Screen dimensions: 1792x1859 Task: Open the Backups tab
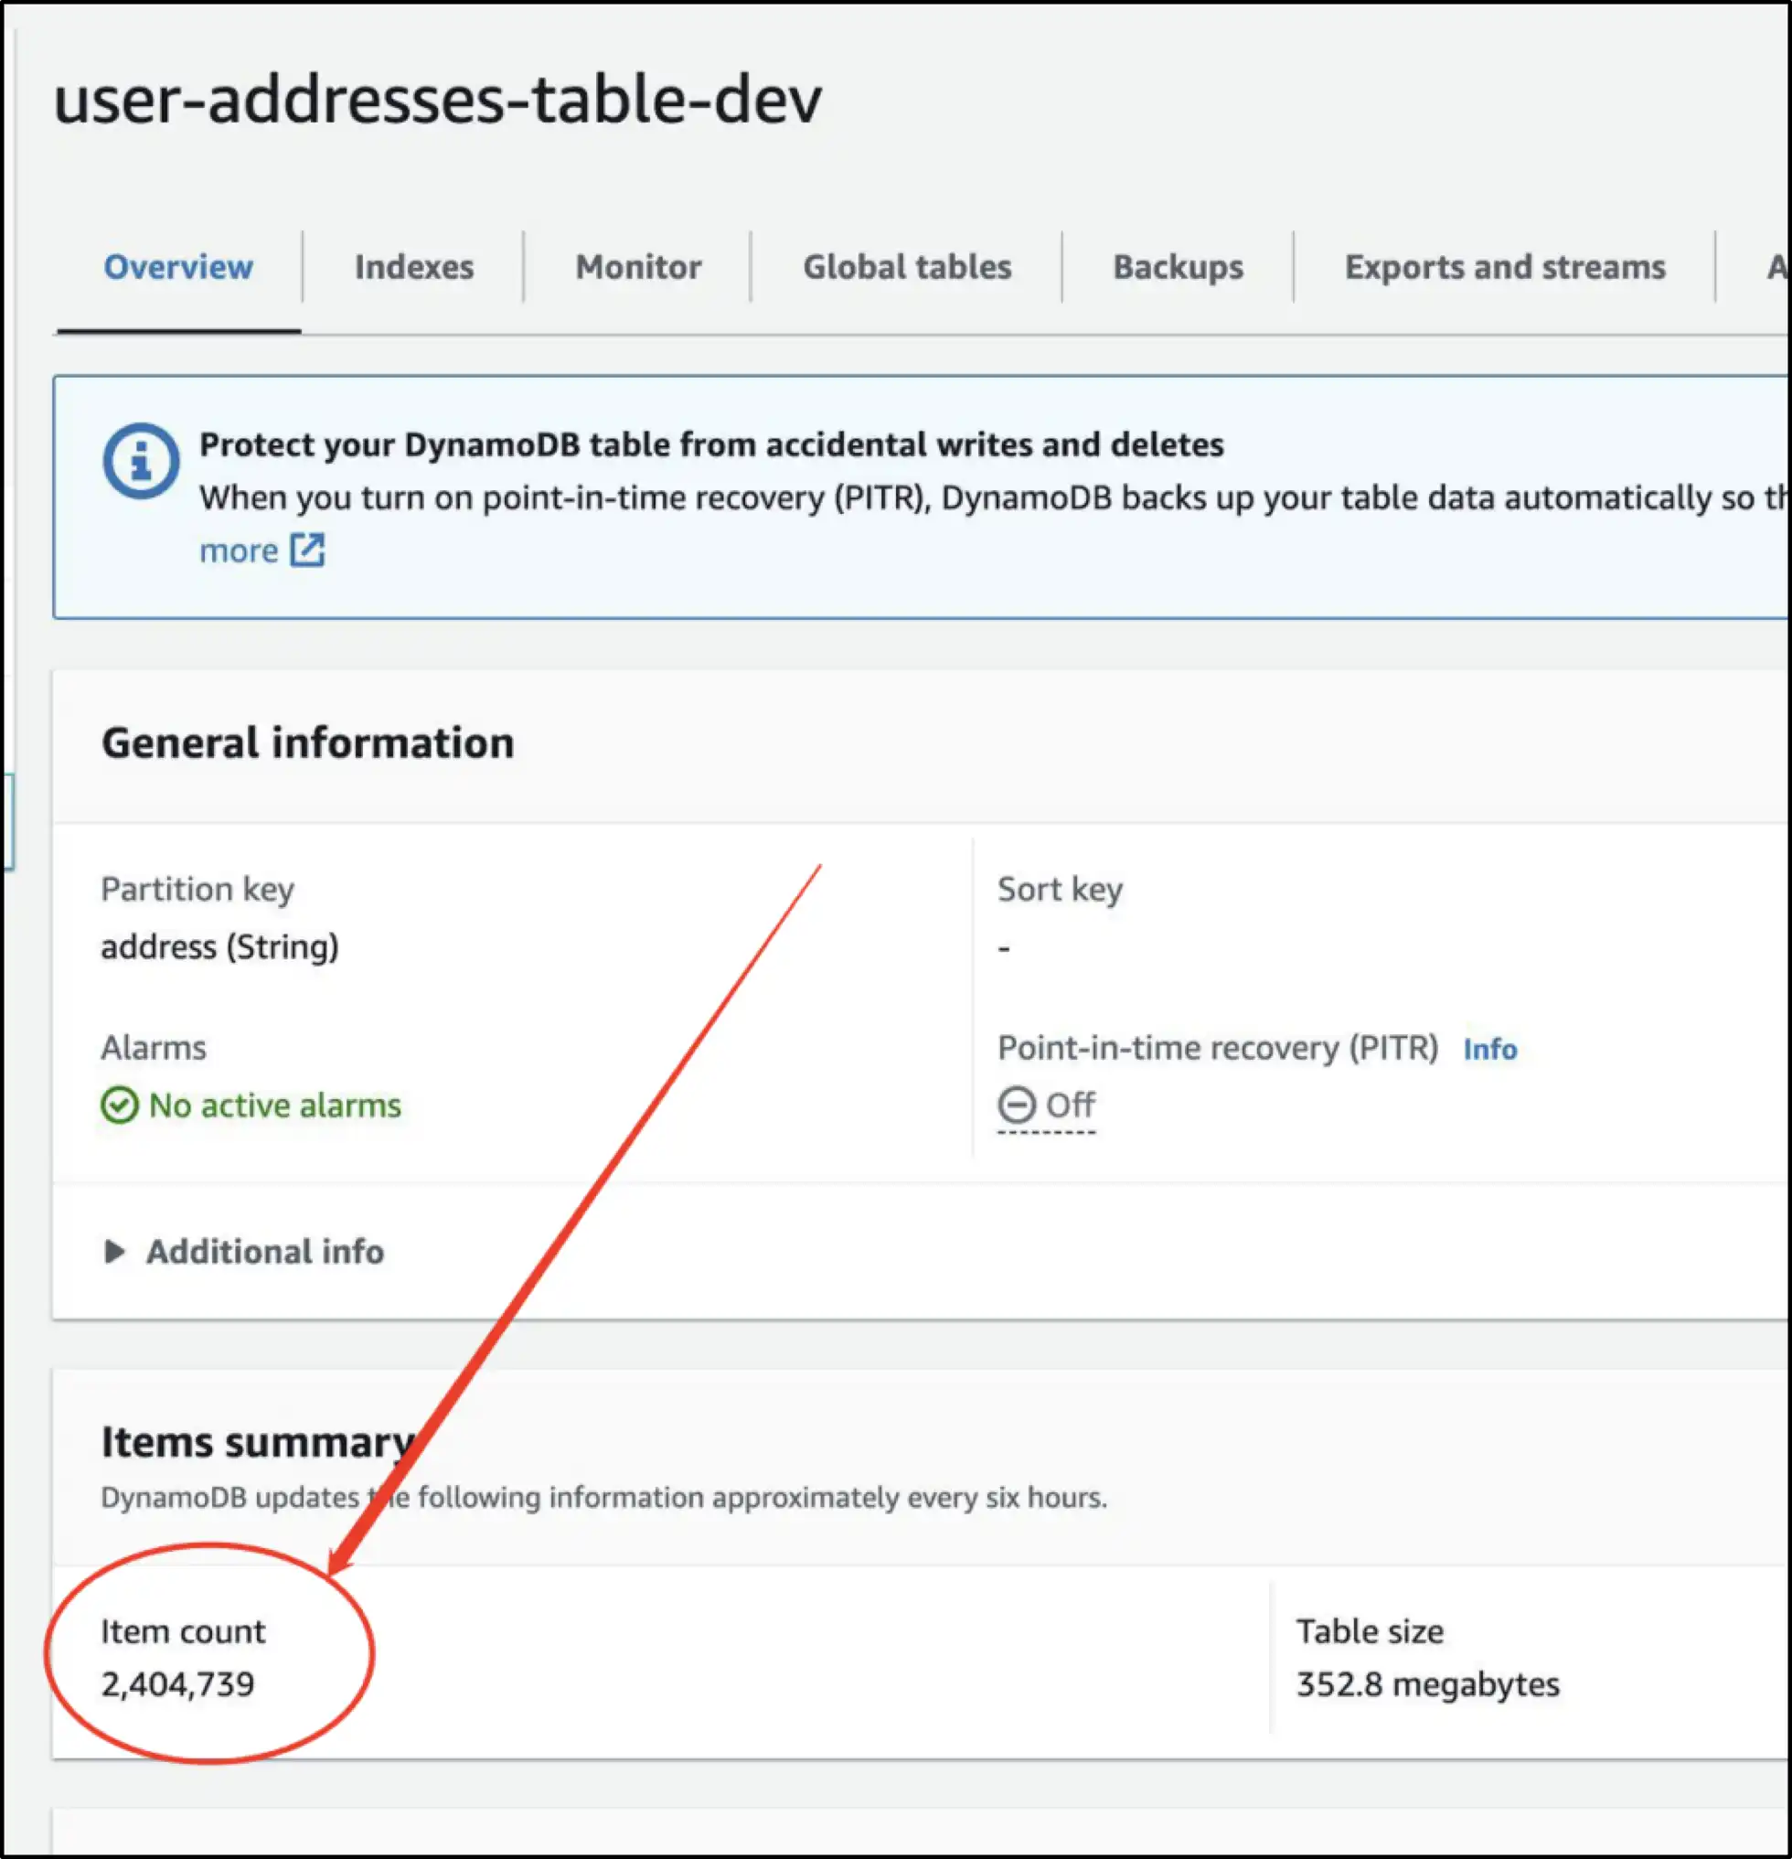coord(1178,266)
